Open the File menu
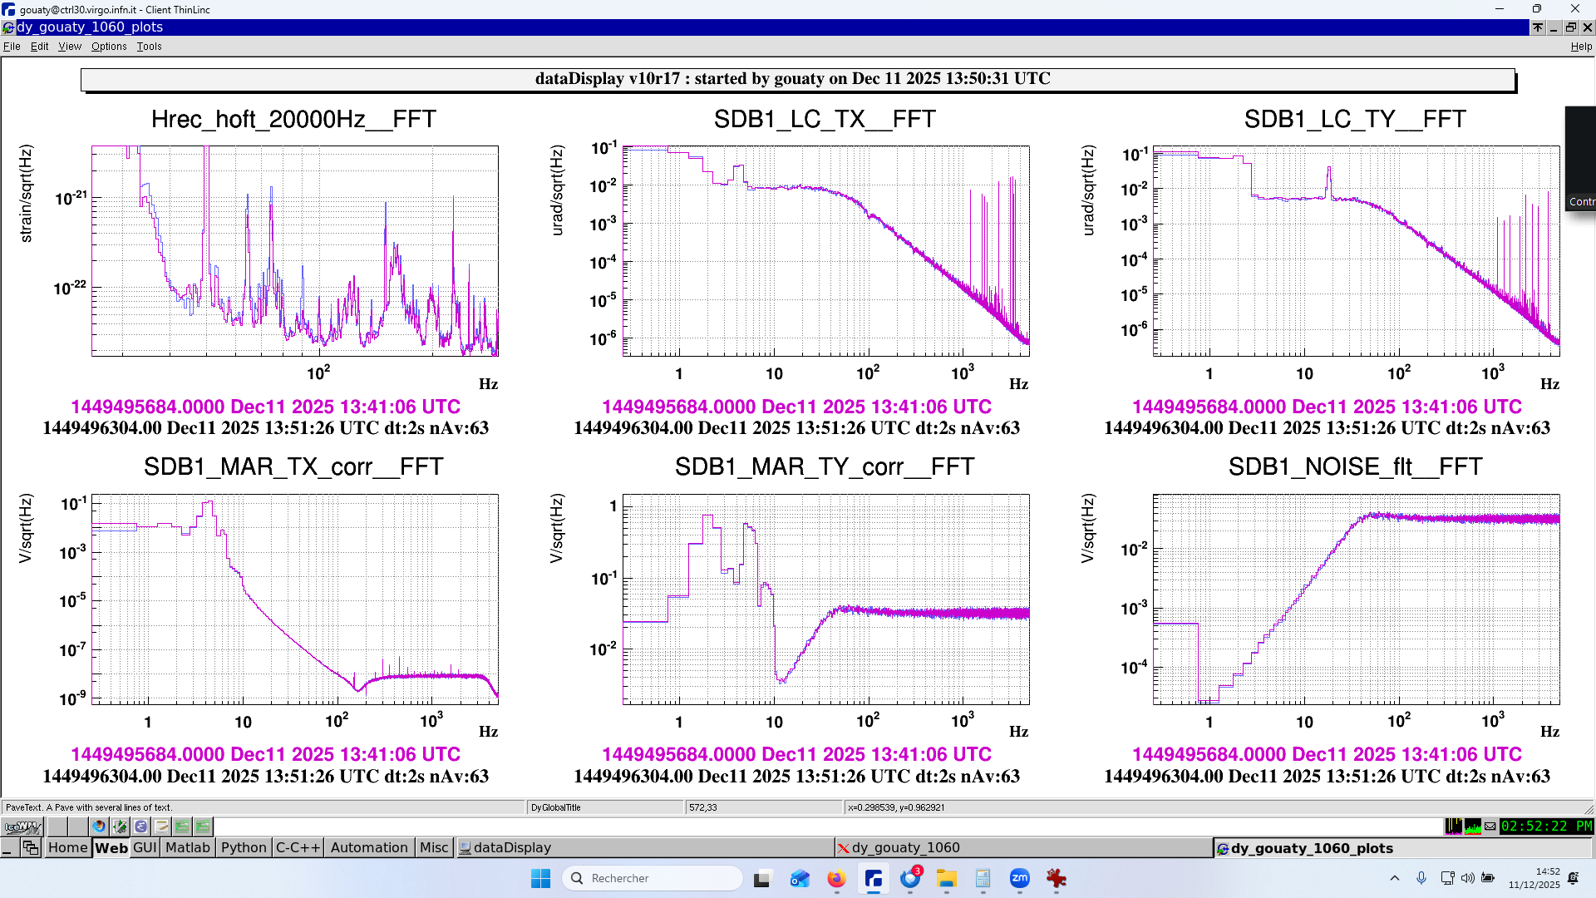Screen dimensions: 1596x898 point(12,47)
